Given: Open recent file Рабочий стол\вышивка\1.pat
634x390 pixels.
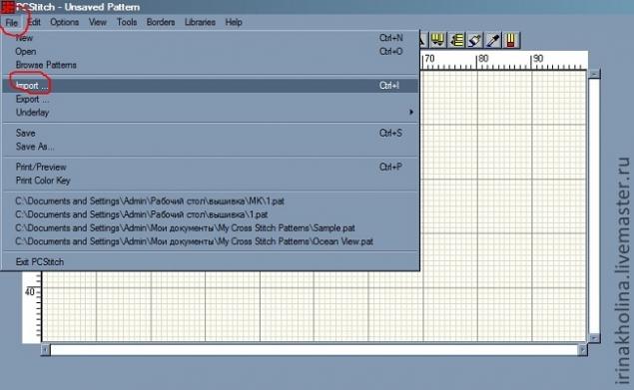Looking at the screenshot, I should (x=211, y=214).
